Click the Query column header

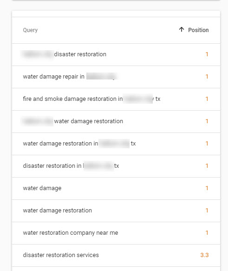point(30,30)
